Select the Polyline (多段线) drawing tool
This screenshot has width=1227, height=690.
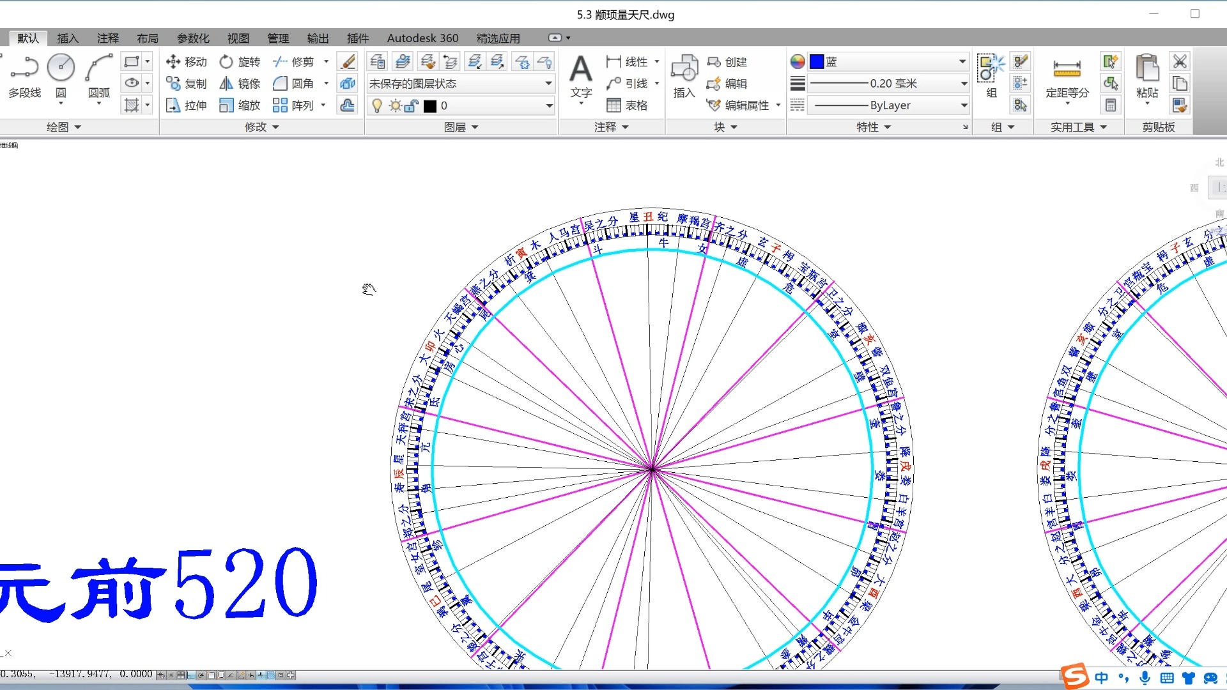pyautogui.click(x=24, y=77)
